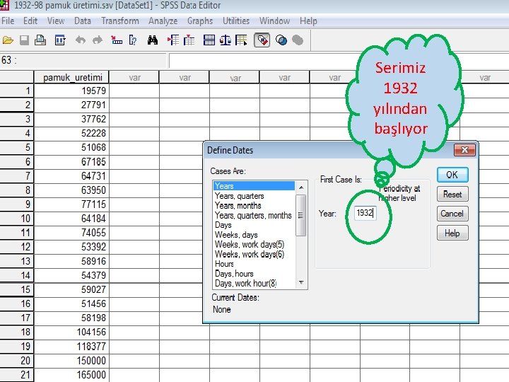
Task: Click the Save diskette icon
Action: tap(24, 40)
